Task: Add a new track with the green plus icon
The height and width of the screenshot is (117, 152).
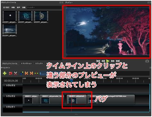Action: point(4,73)
